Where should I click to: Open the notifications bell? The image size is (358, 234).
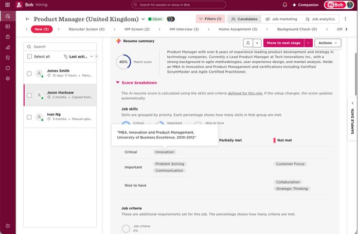(x=285, y=5)
